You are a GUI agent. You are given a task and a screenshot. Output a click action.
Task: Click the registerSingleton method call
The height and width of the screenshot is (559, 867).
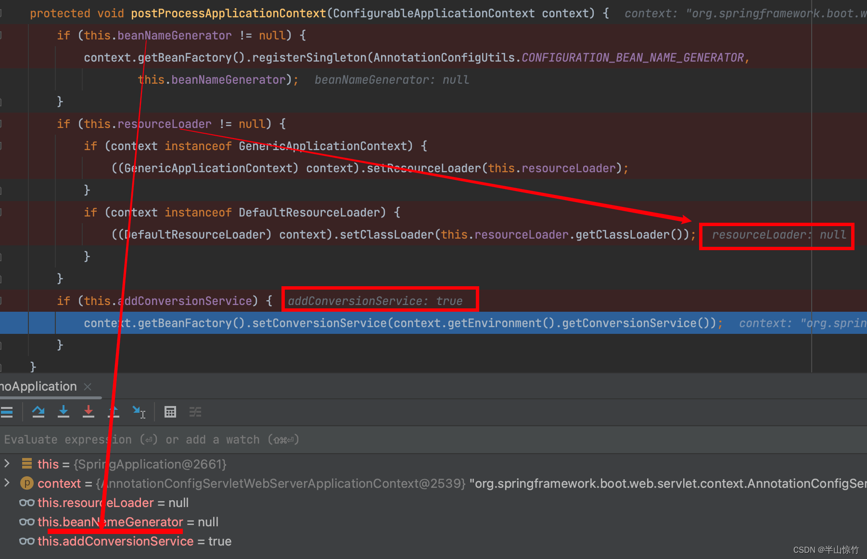[x=309, y=58]
